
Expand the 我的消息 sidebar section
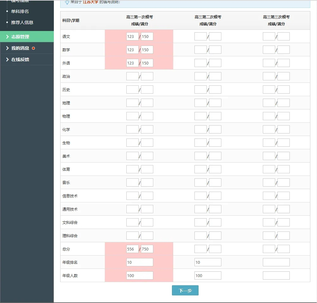point(20,48)
